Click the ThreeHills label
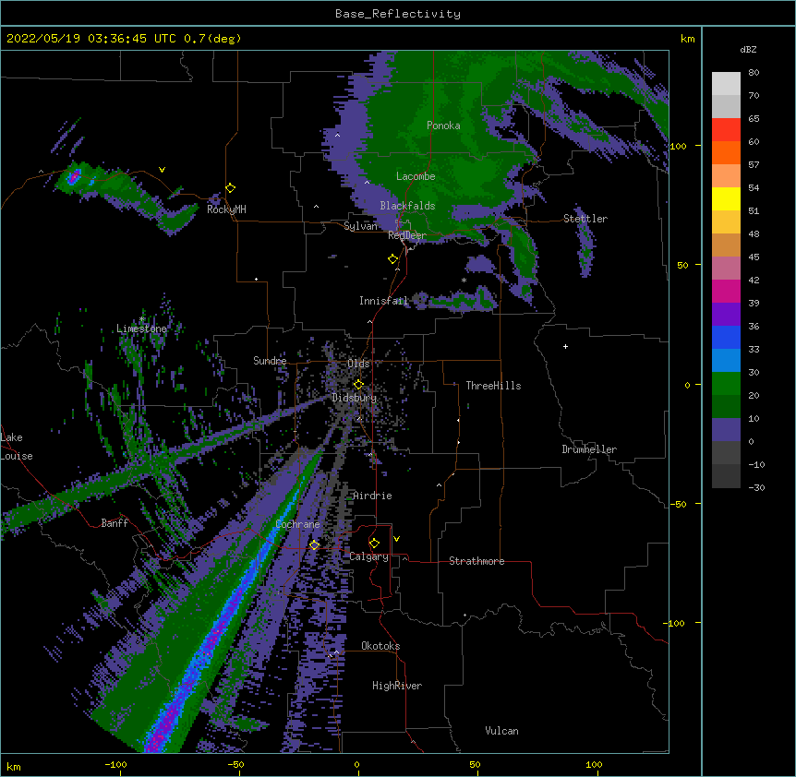This screenshot has height=777, width=796. (x=493, y=386)
